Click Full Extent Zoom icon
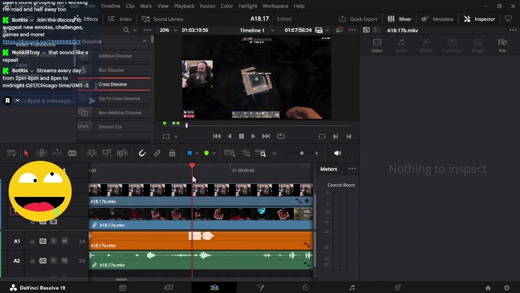Screen dimensions: 520x293 (x=230, y=153)
